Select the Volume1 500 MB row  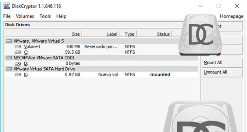point(102,47)
